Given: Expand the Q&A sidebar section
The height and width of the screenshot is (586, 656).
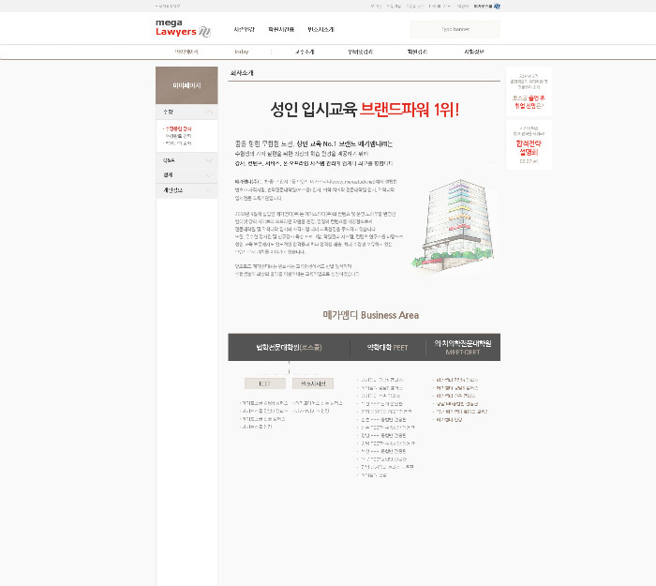Looking at the screenshot, I should pos(186,160).
